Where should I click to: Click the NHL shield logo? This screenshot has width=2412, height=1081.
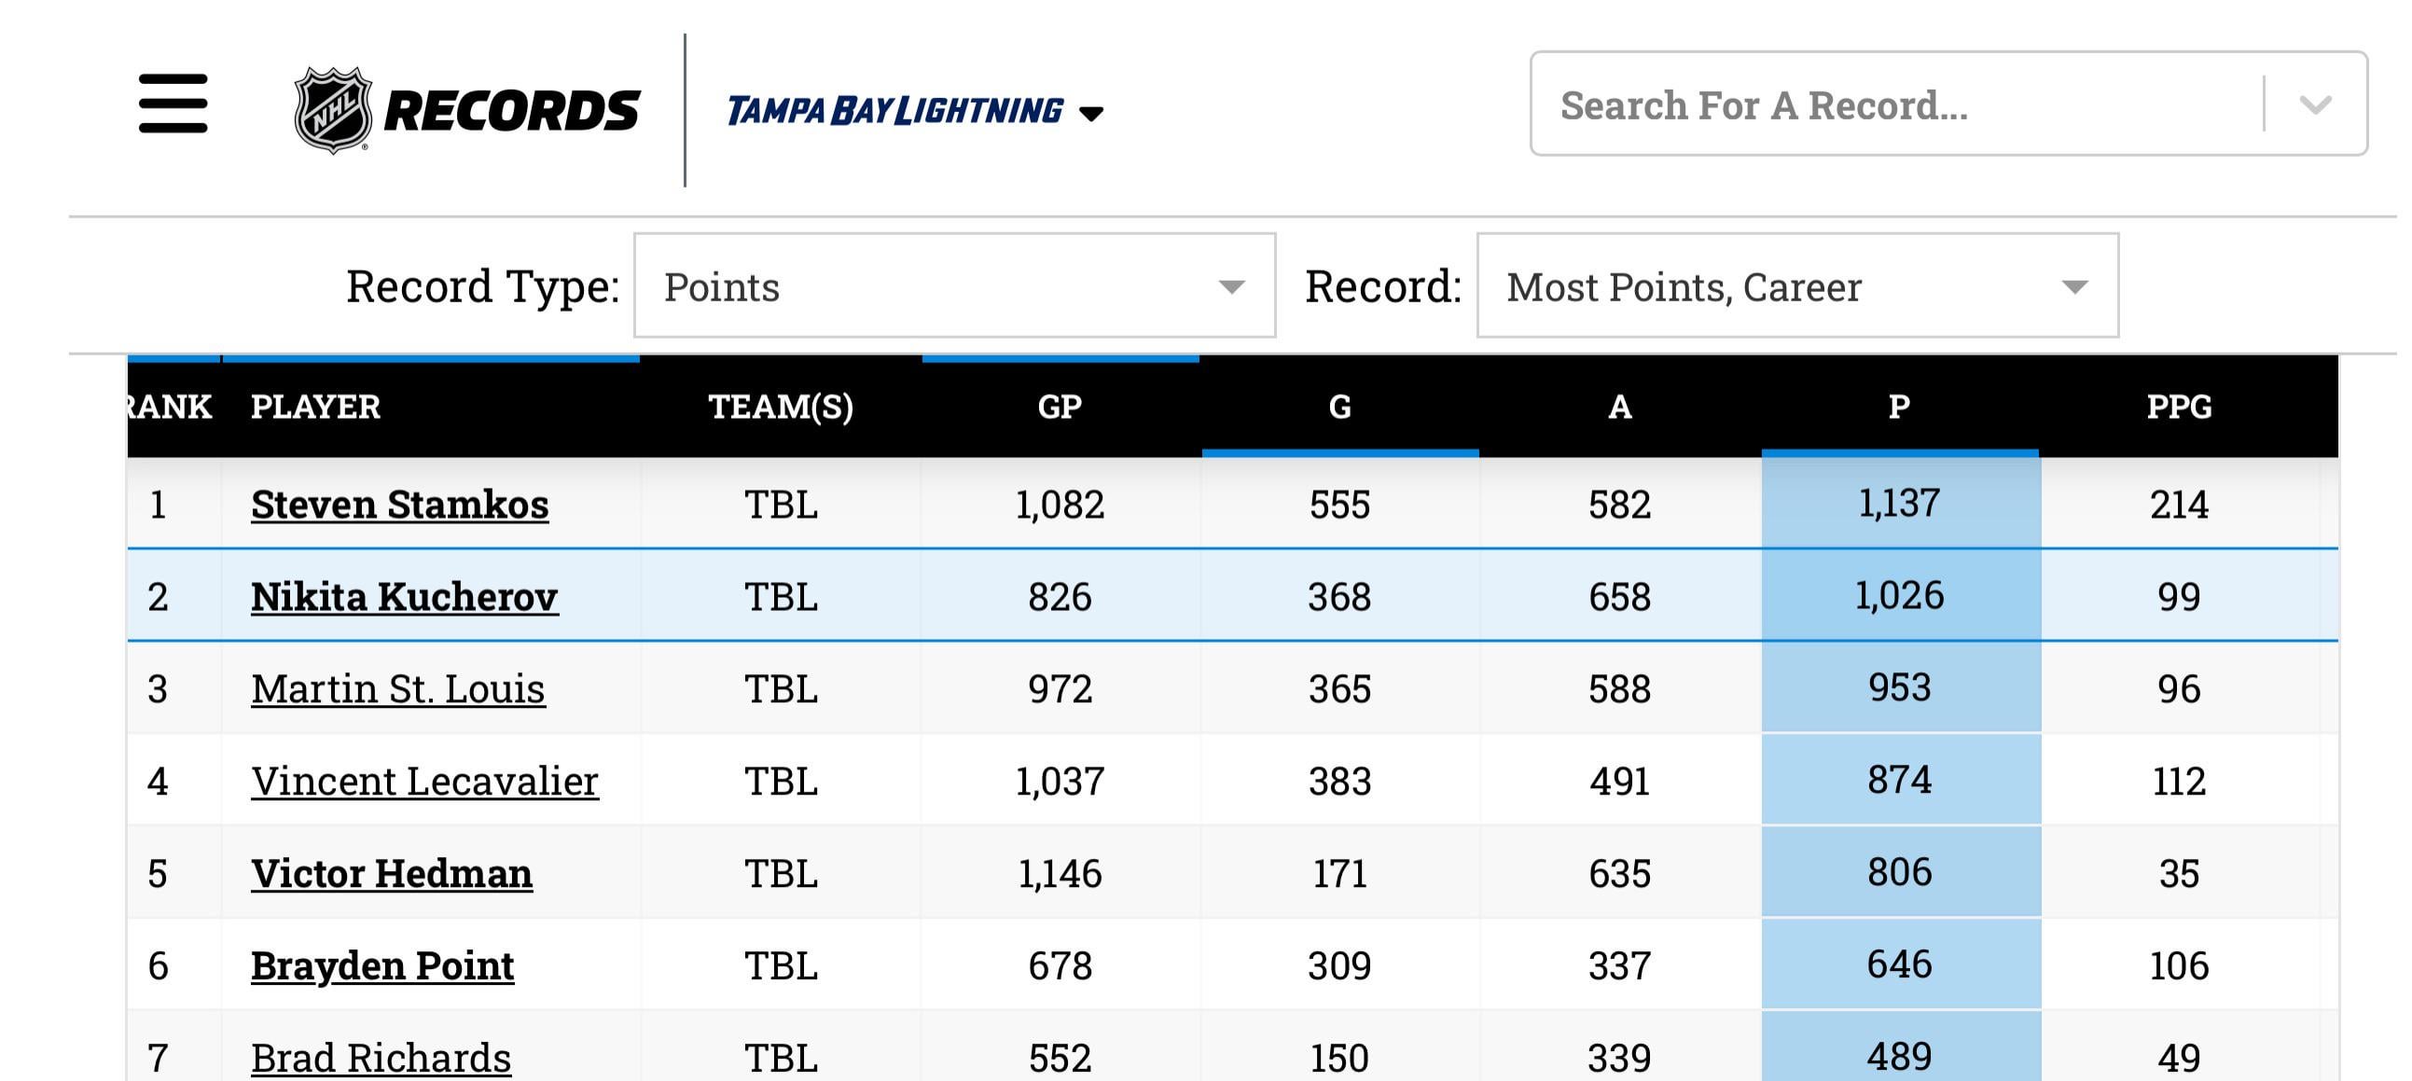click(332, 109)
